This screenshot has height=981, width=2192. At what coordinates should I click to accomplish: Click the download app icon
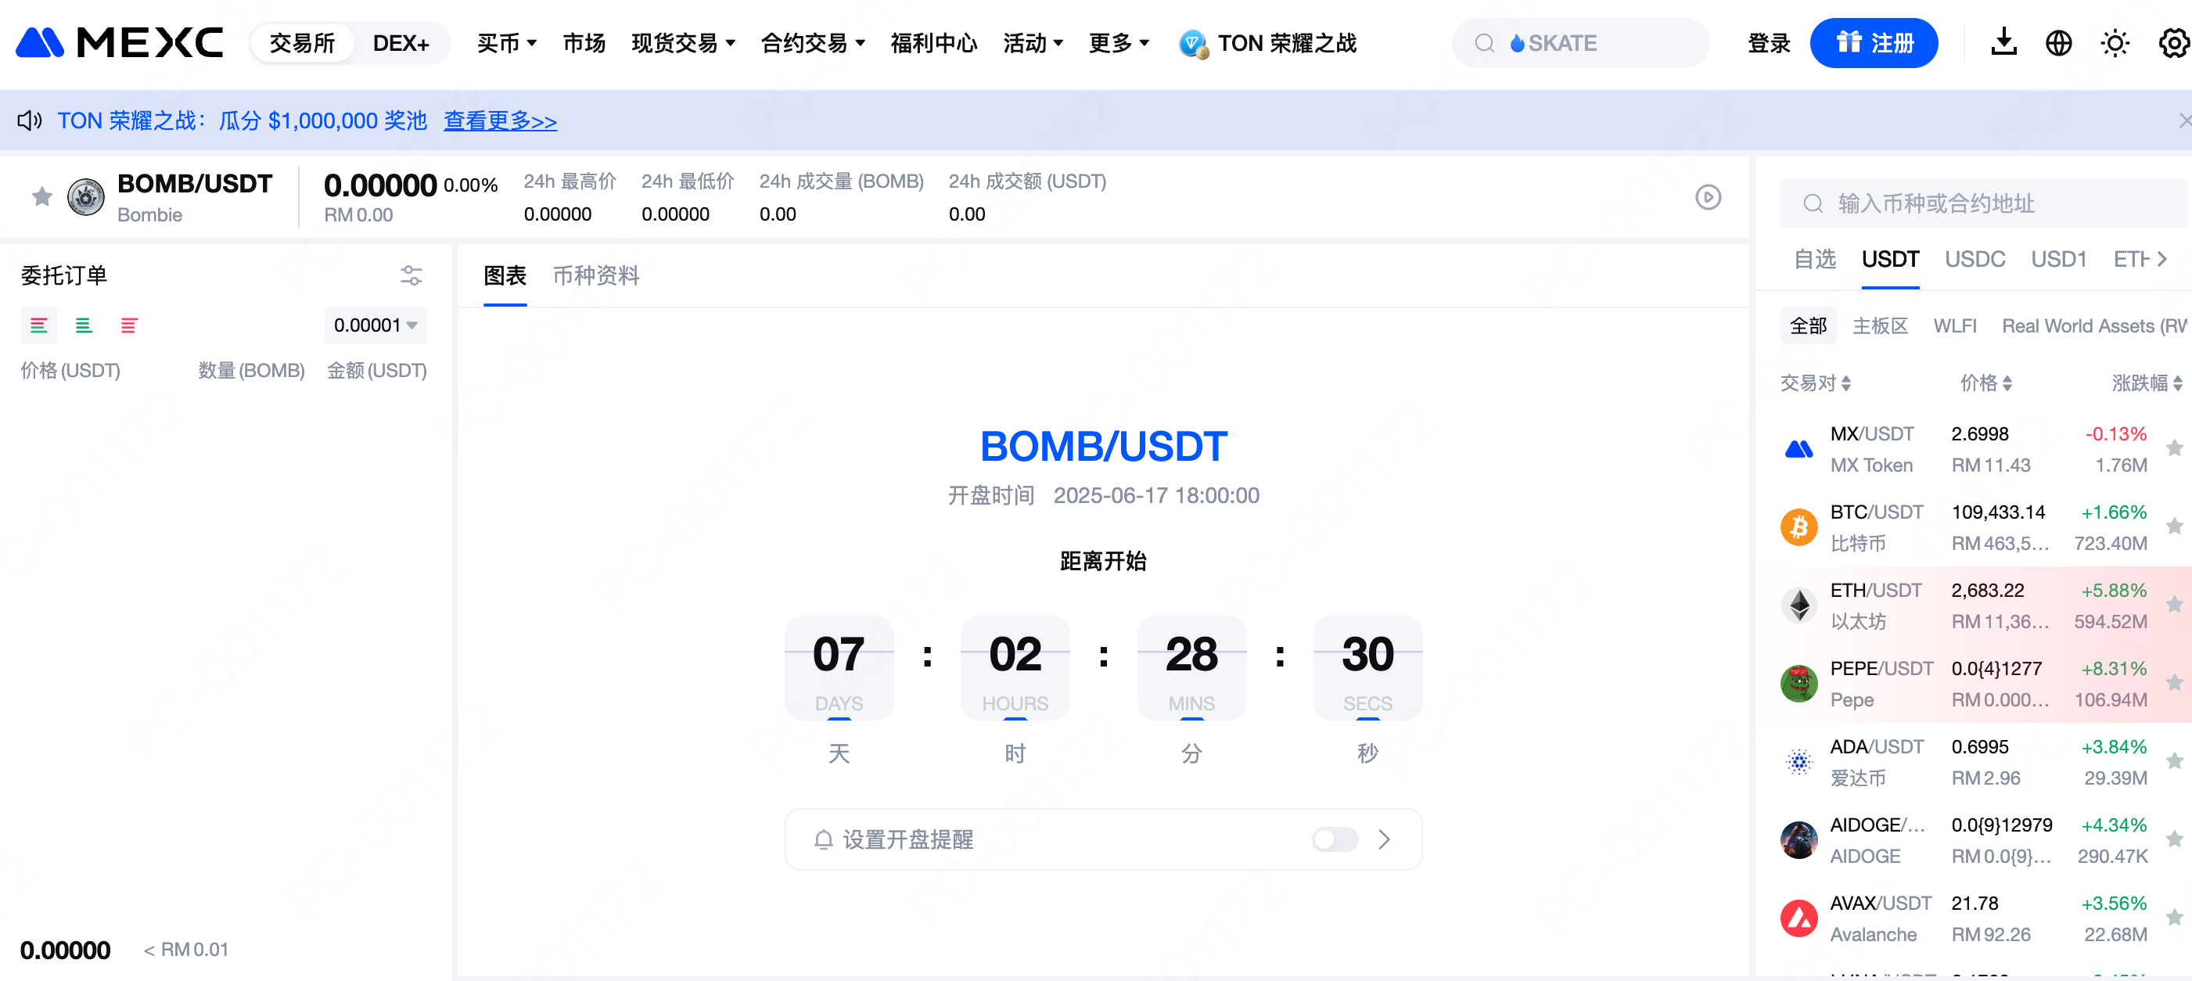coord(2003,42)
